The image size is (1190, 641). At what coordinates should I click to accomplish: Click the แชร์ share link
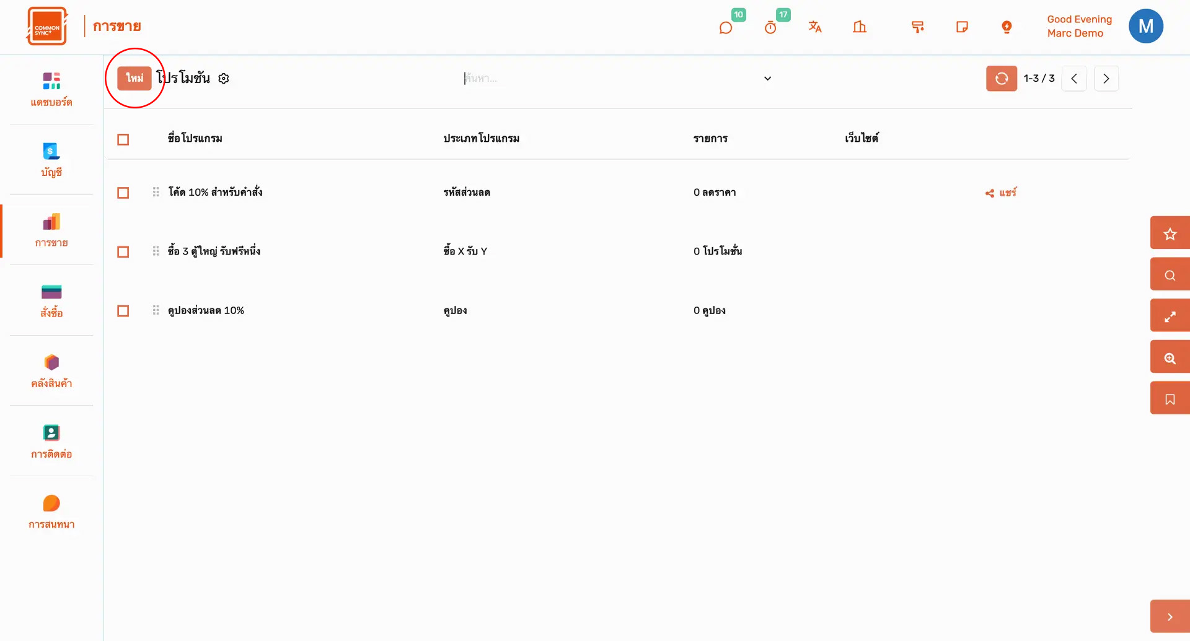pos(1001,193)
